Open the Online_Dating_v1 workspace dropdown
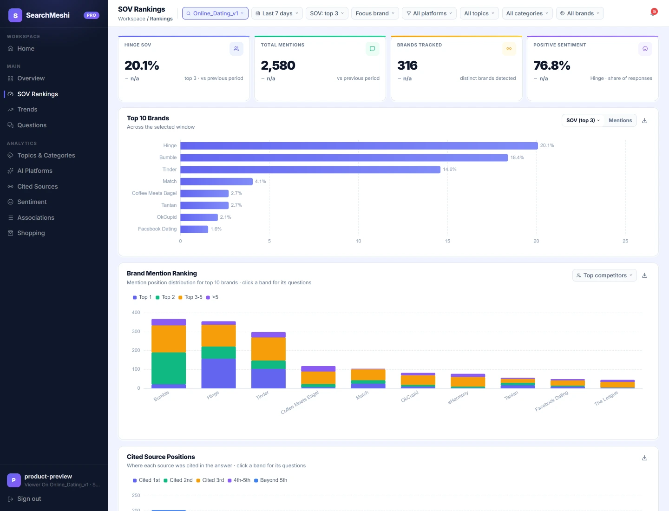This screenshot has width=669, height=511. pyautogui.click(x=215, y=13)
